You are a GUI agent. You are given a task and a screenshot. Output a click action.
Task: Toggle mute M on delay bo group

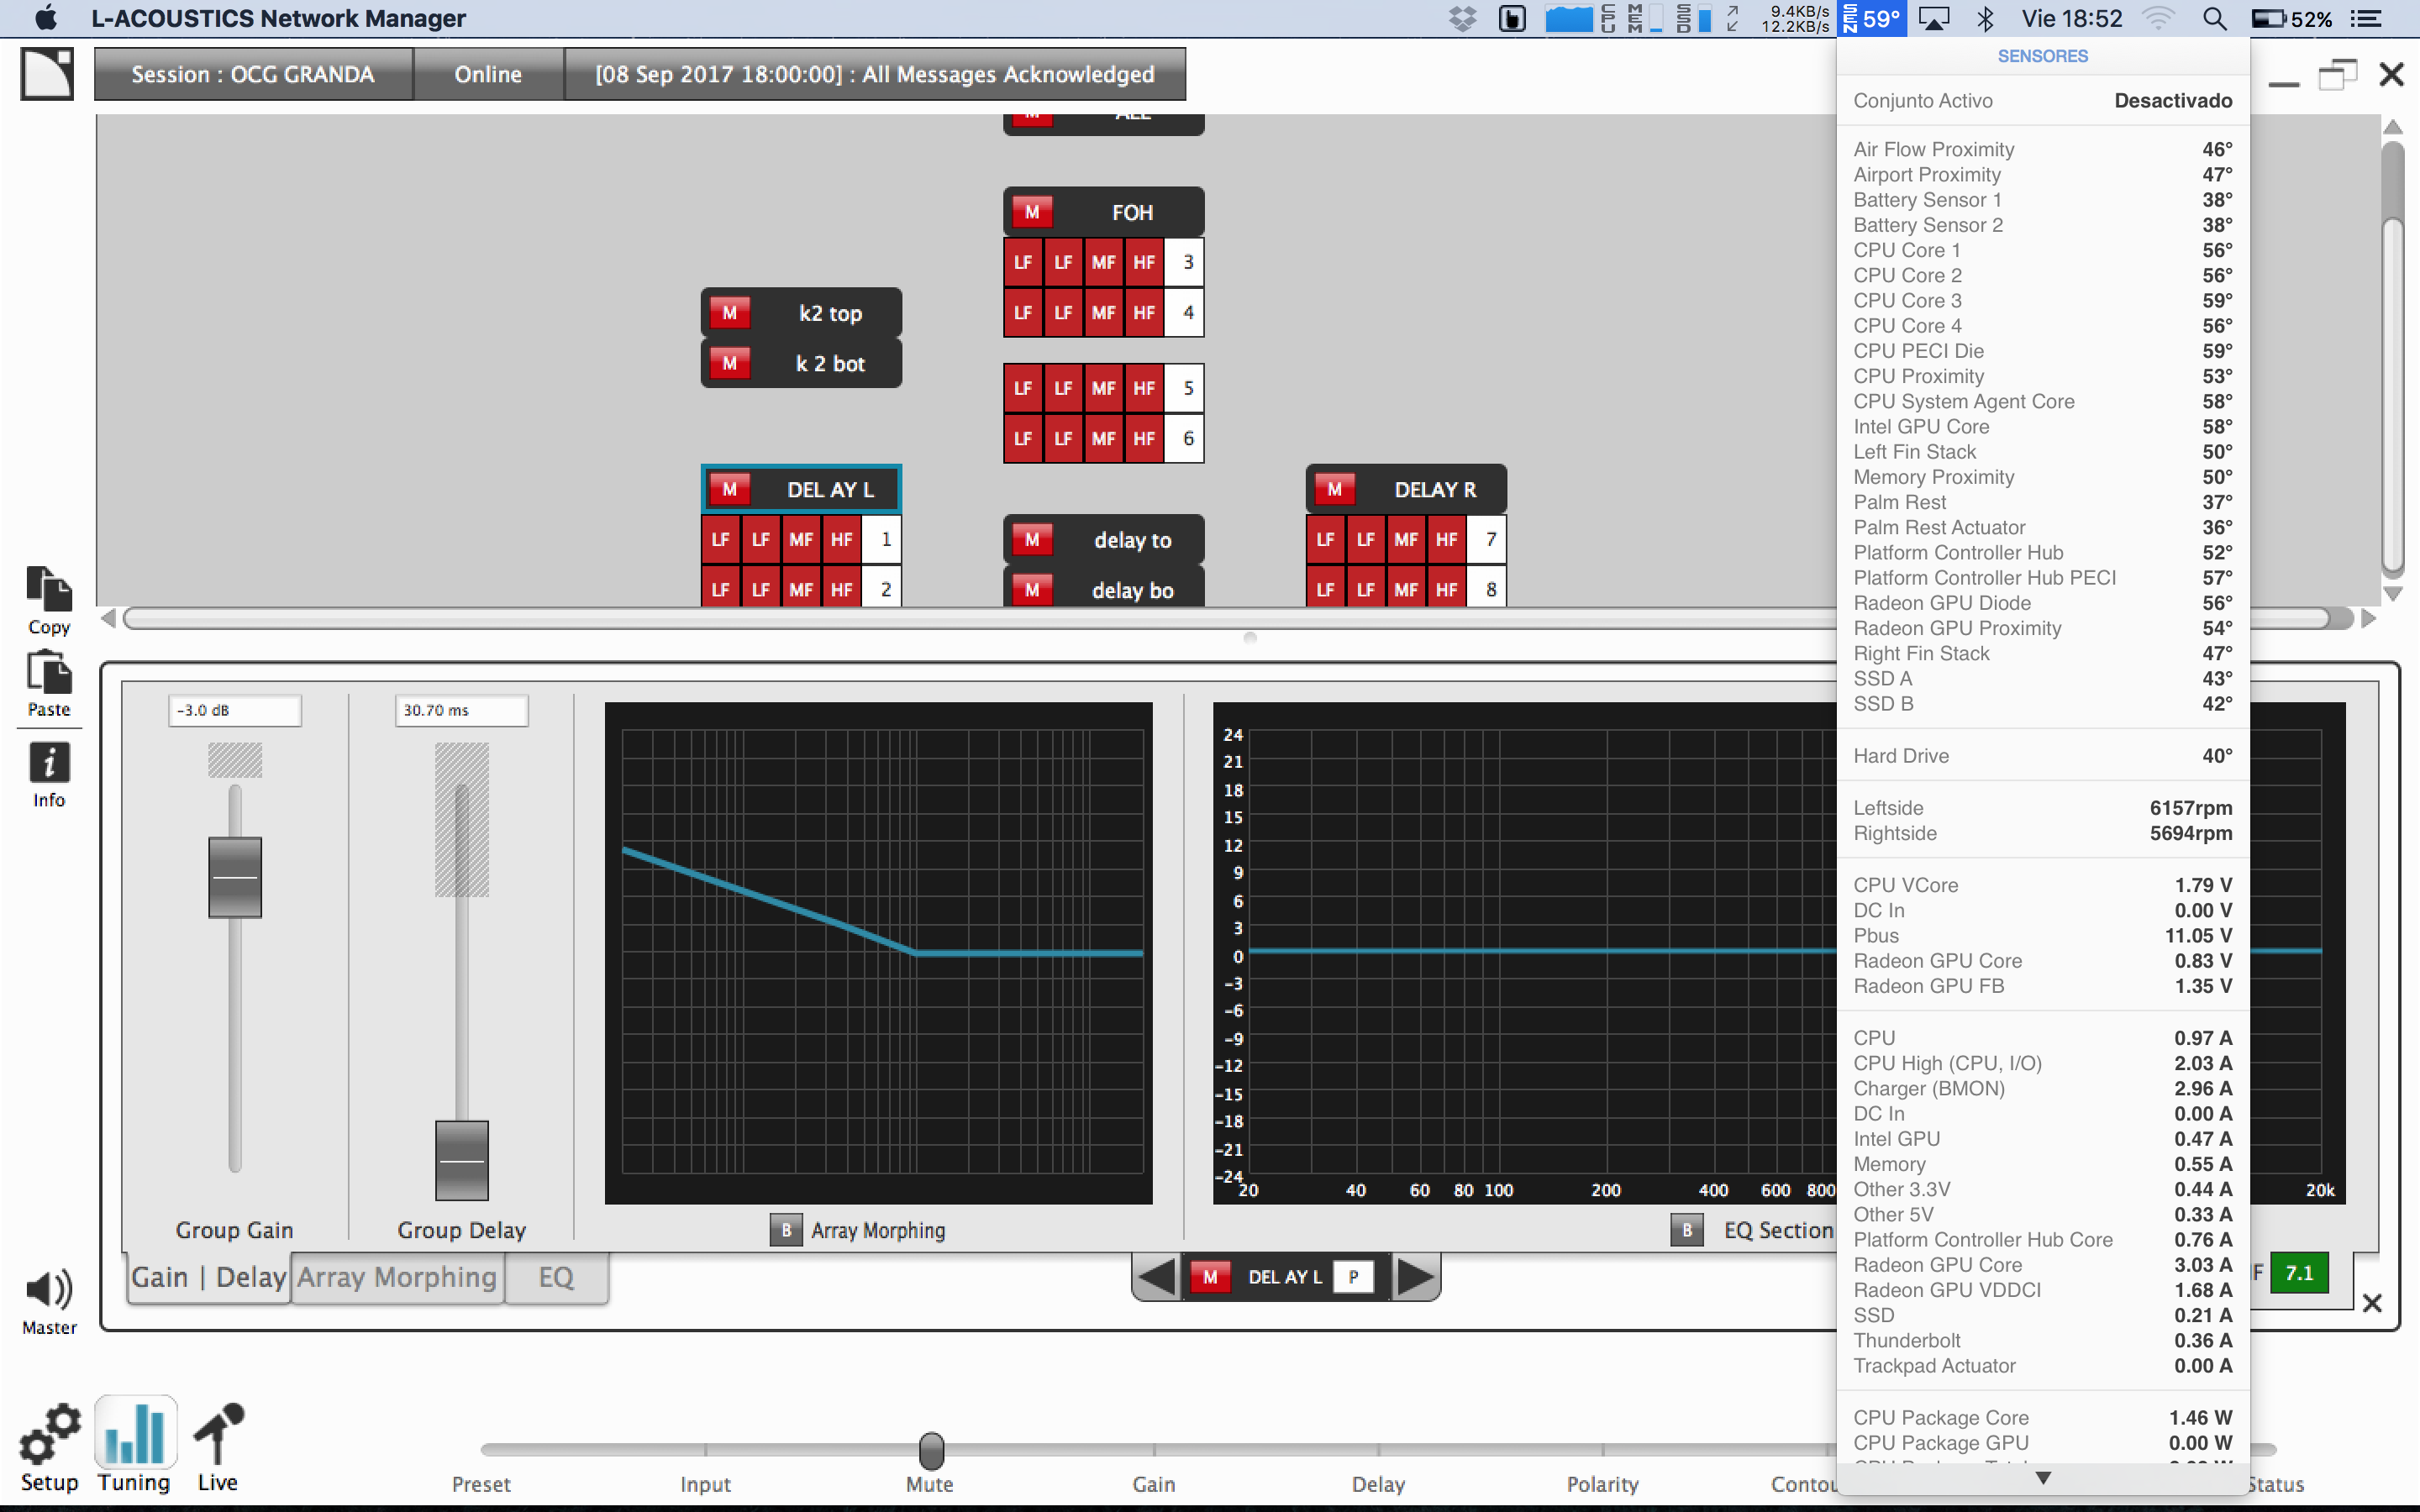click(x=1032, y=590)
